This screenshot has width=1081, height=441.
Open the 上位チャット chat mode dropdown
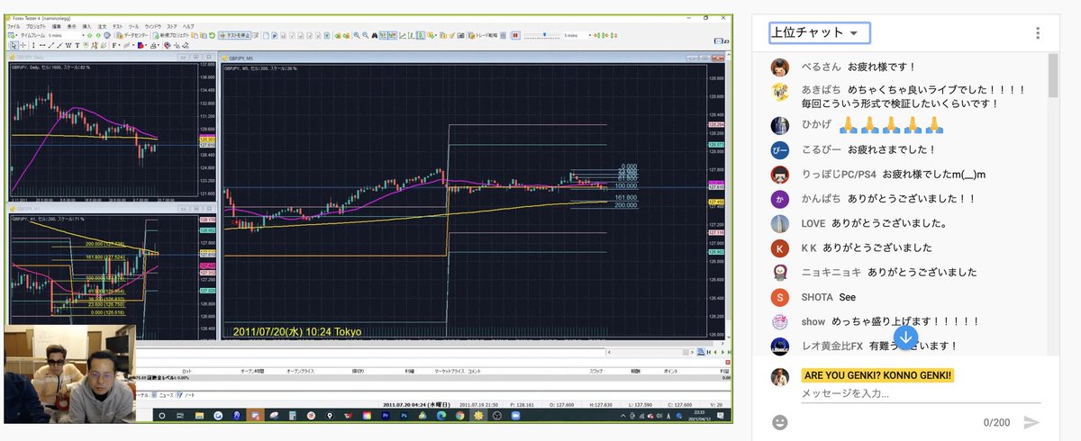coord(818,33)
